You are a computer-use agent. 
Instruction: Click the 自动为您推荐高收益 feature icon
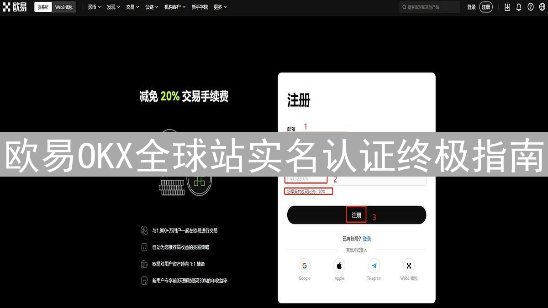point(144,247)
